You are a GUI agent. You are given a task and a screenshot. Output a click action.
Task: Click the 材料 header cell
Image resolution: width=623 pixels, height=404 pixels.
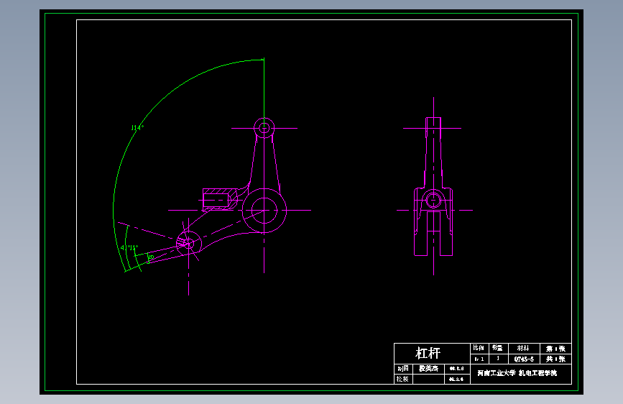pyautogui.click(x=523, y=349)
